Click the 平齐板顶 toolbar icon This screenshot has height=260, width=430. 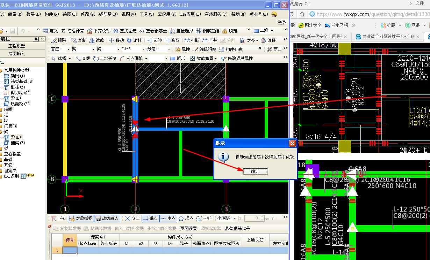tap(99, 31)
